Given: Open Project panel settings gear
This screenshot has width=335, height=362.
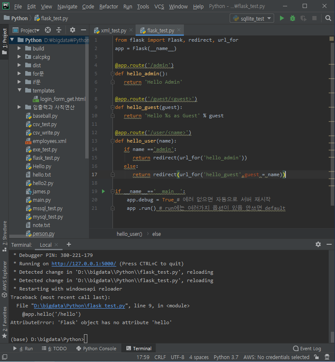Looking at the screenshot, I should (x=72, y=30).
